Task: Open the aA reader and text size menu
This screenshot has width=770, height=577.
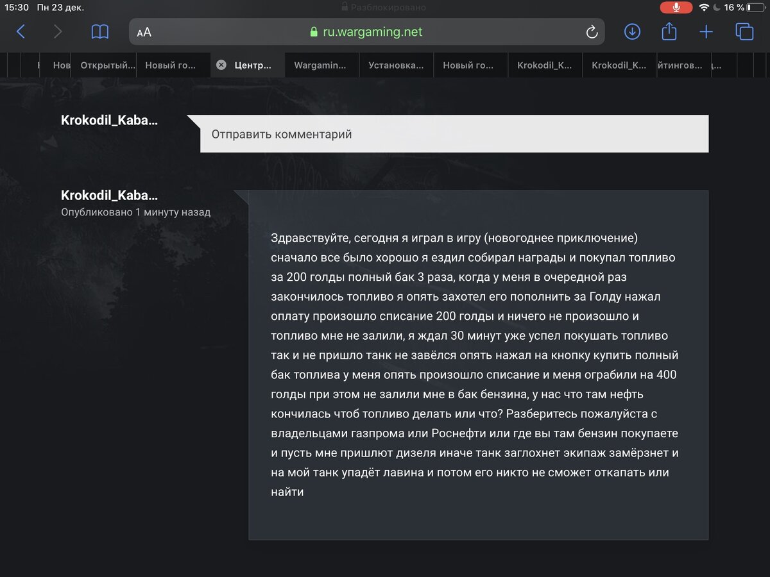Action: click(144, 32)
